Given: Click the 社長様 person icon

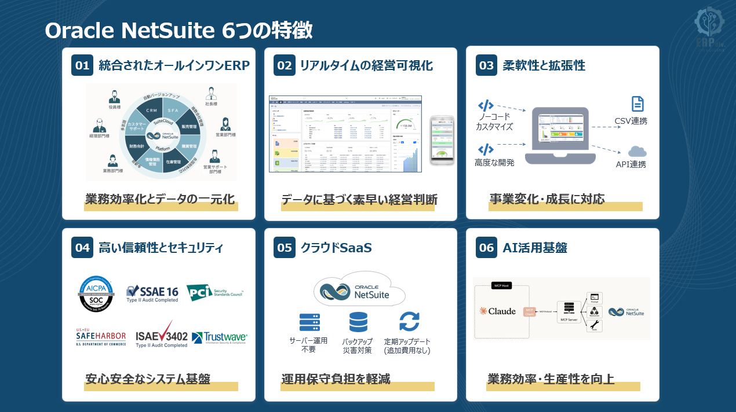Looking at the screenshot, I should pos(212,93).
